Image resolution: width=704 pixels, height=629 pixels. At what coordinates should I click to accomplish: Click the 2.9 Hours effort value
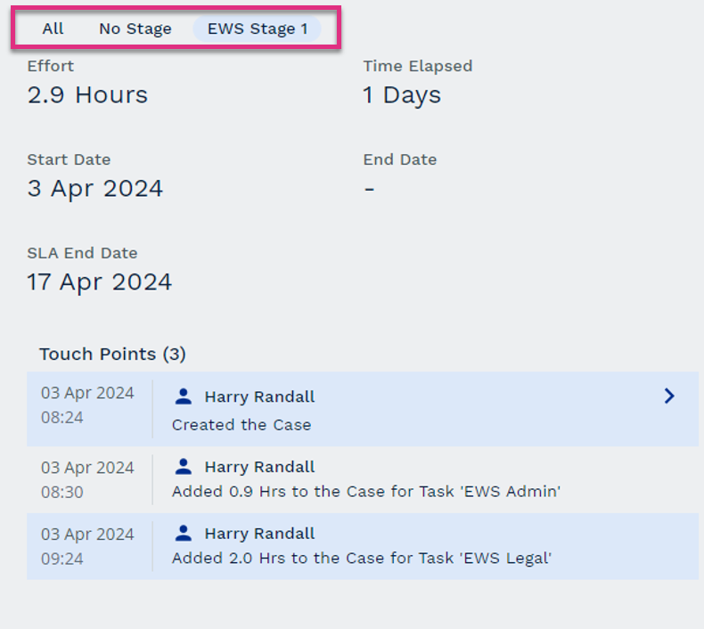(x=87, y=95)
